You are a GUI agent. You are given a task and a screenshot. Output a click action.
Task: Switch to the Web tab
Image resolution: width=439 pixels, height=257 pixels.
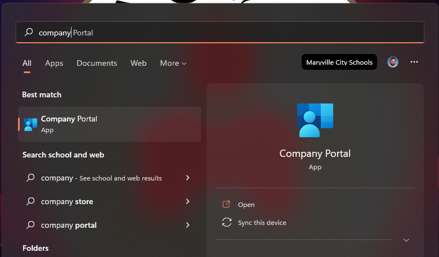click(x=138, y=63)
